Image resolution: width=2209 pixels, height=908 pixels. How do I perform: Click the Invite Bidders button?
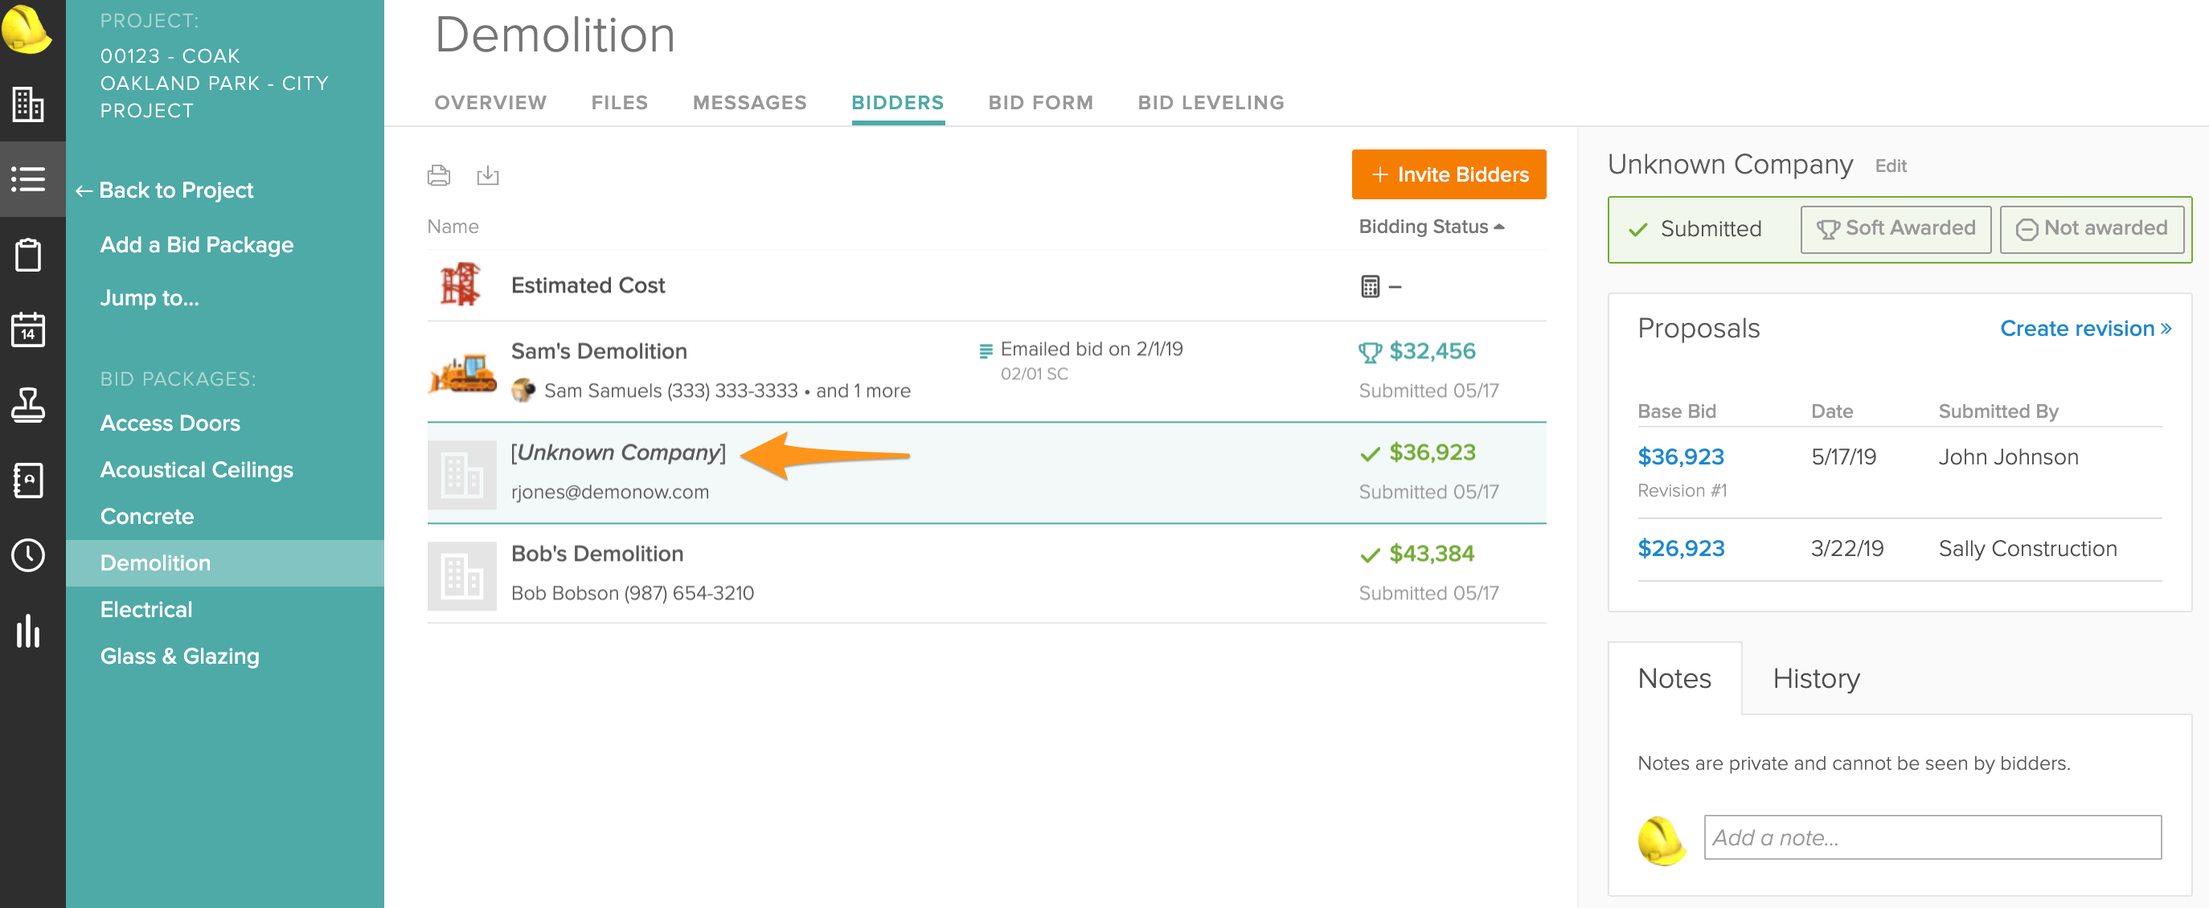[x=1449, y=175]
